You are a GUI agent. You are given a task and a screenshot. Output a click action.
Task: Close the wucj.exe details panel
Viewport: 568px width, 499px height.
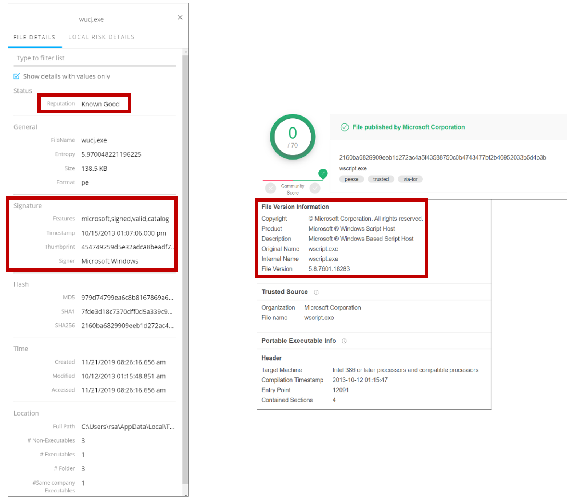click(x=180, y=17)
